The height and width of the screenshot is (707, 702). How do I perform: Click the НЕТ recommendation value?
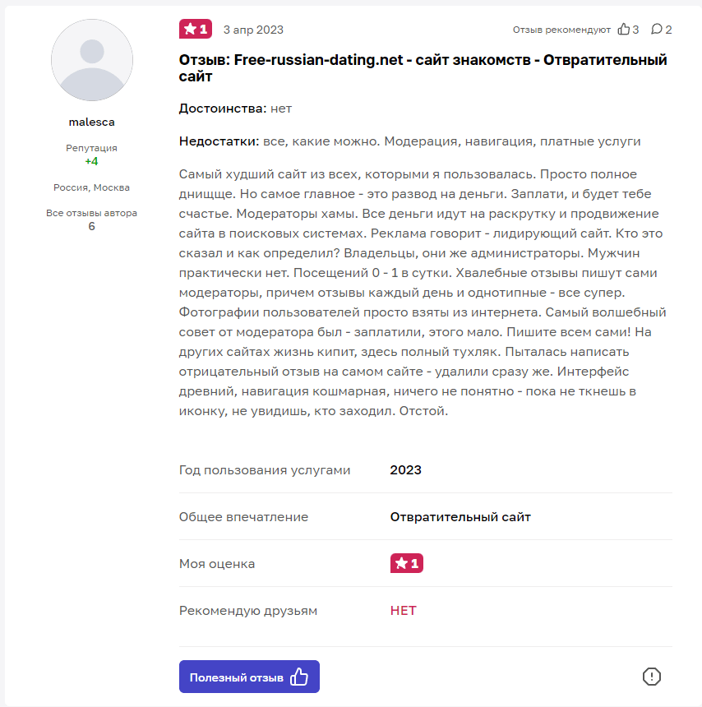tap(404, 611)
